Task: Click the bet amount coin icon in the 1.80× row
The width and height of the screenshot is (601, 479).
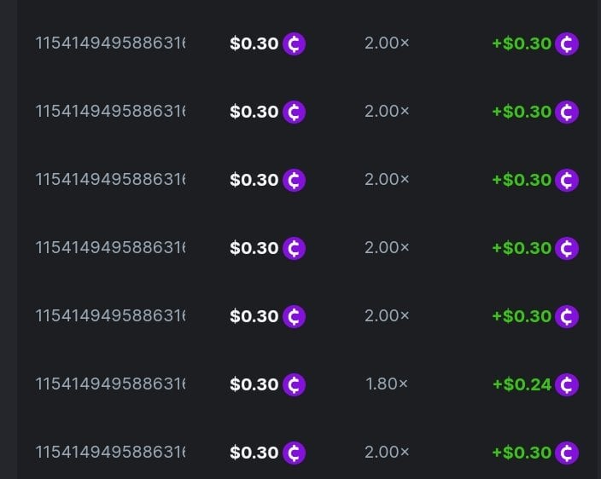Action: [294, 384]
